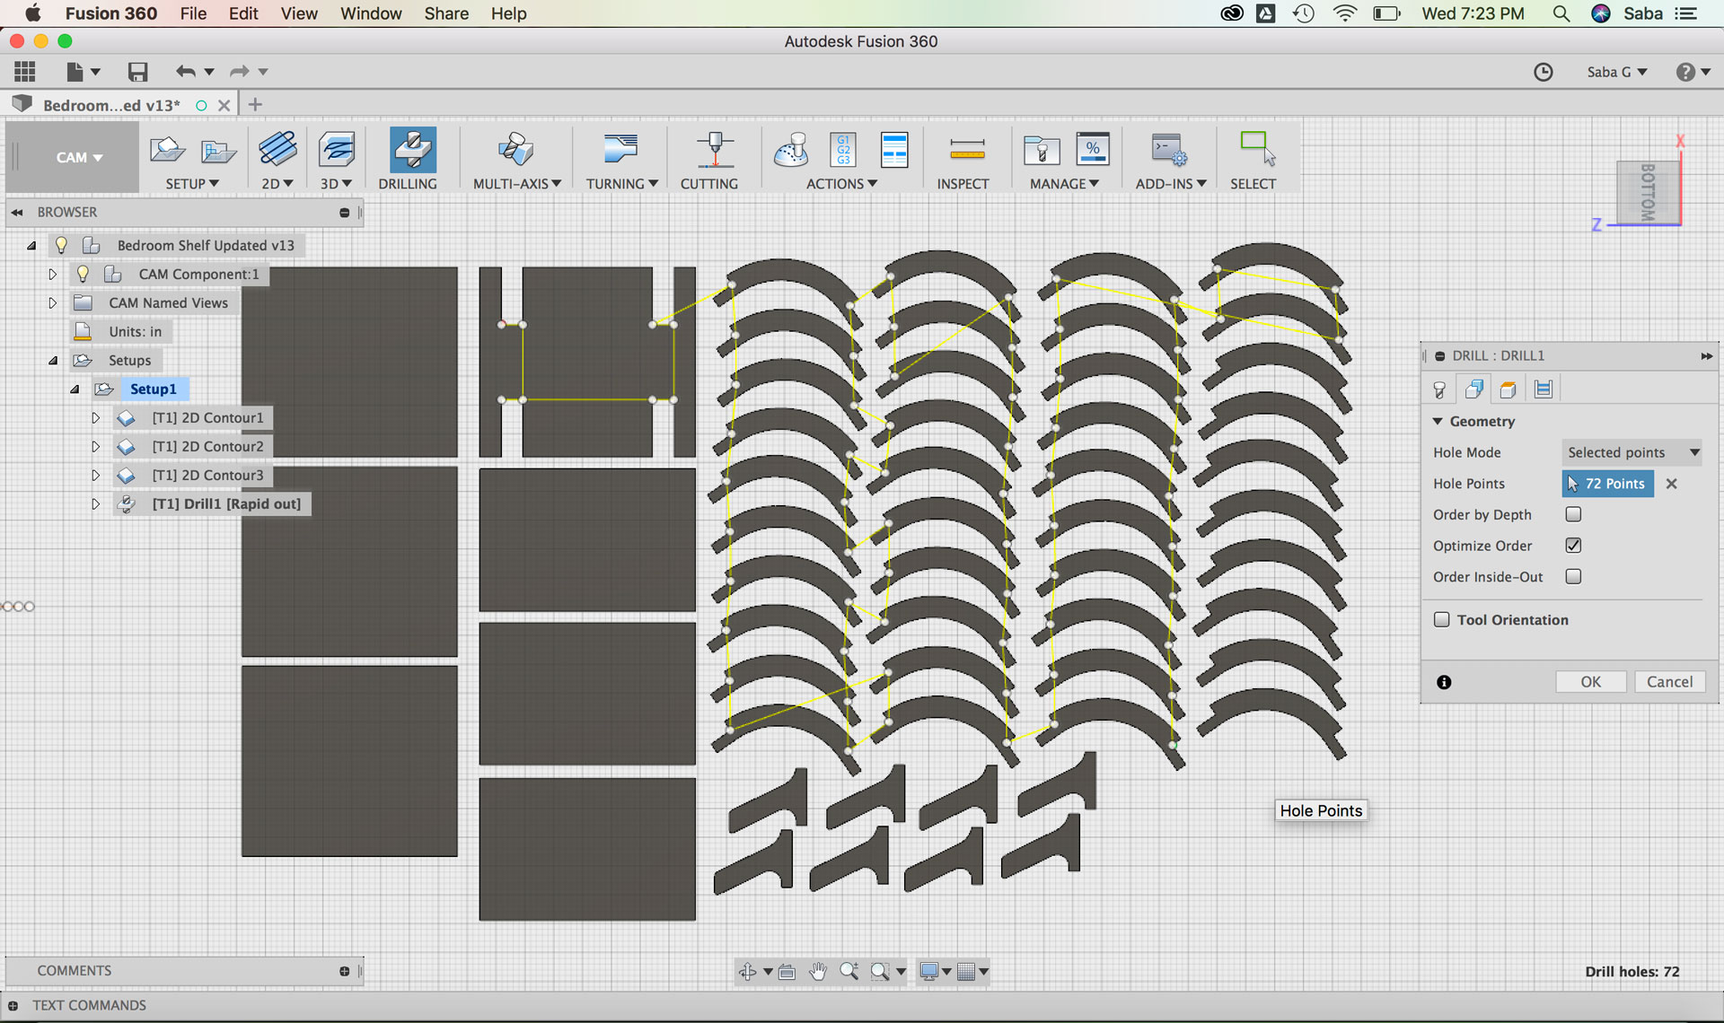Click the Cutting tool icon
1724x1023 pixels.
[x=714, y=150]
